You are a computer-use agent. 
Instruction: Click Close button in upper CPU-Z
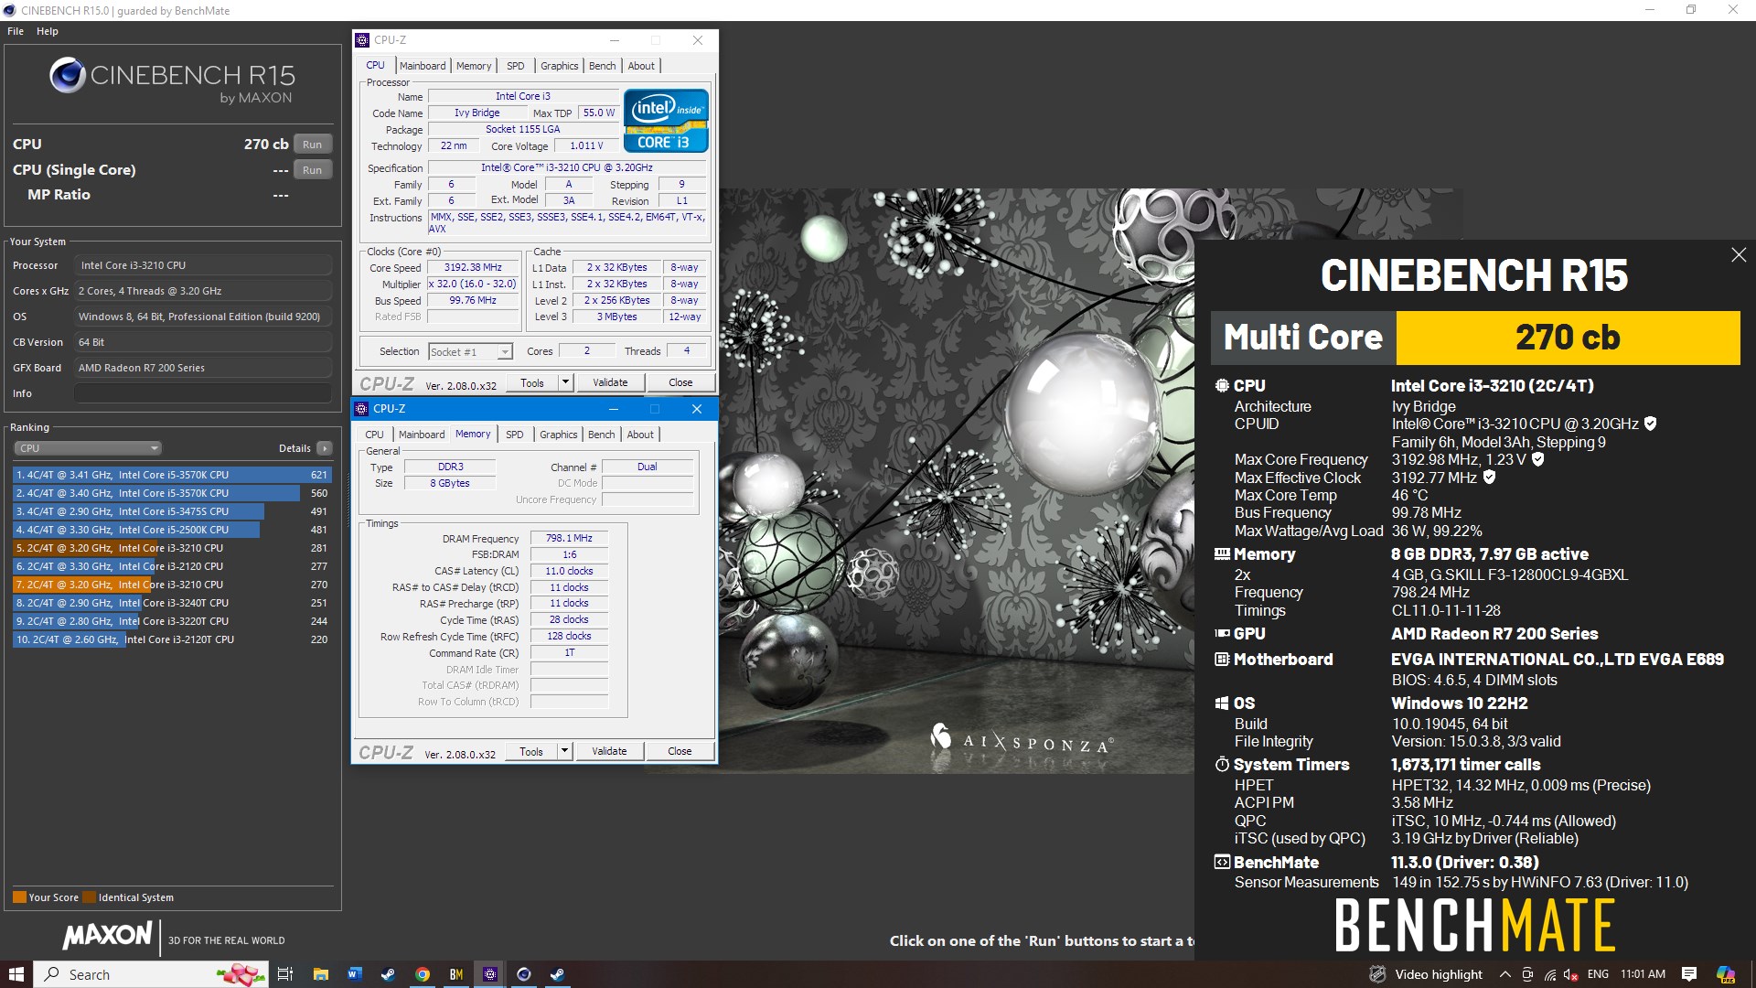pos(680,382)
